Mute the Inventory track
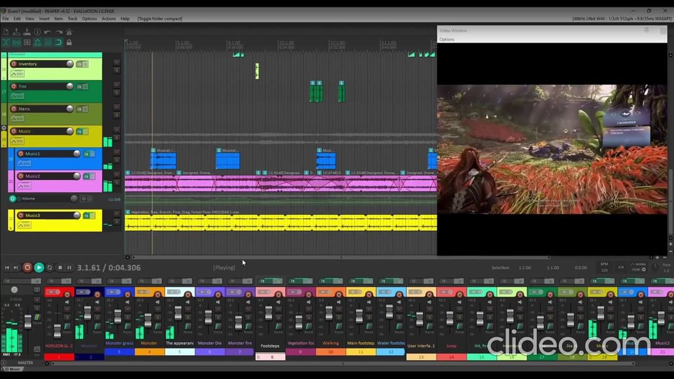 pyautogui.click(x=117, y=62)
